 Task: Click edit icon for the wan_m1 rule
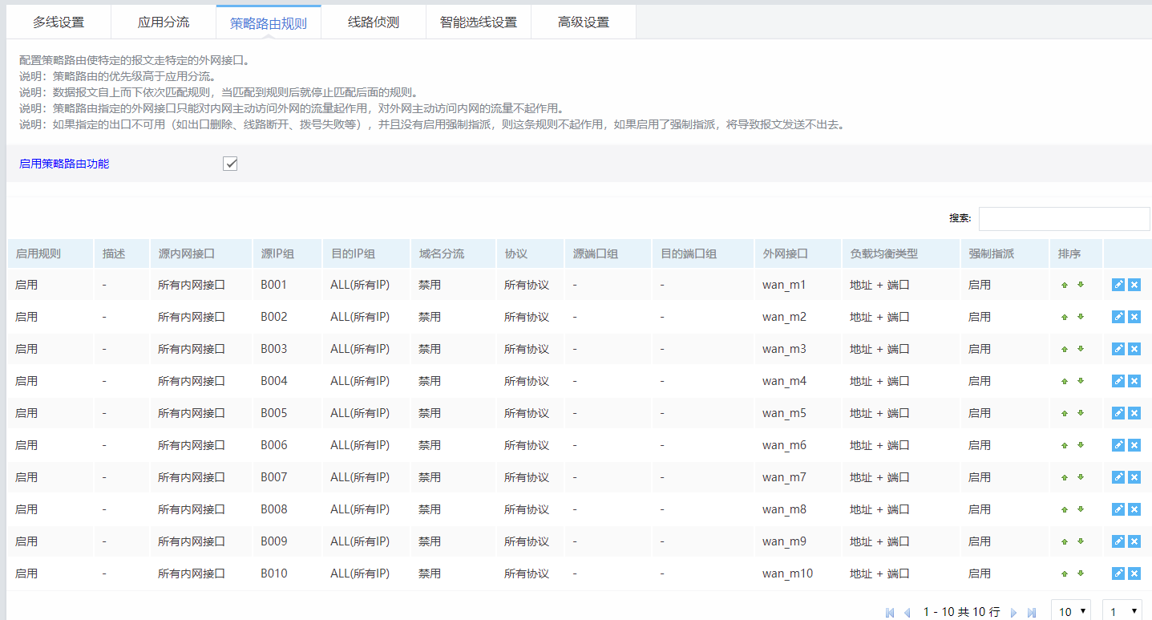tap(1118, 285)
